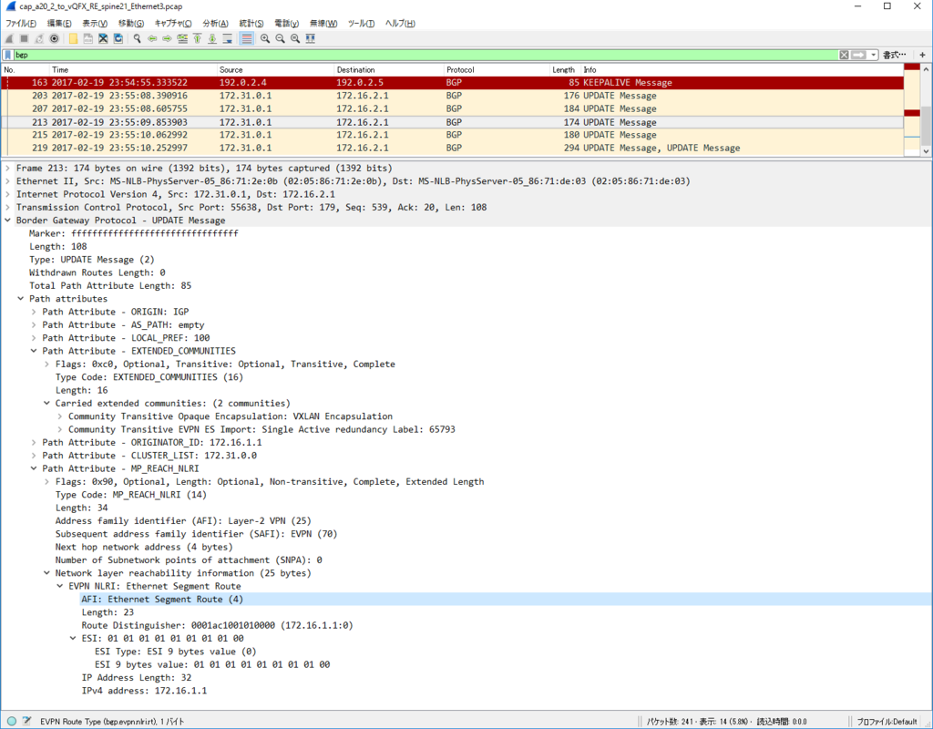
Task: Expand Path Attribute ORIGIN: IGP node
Action: click(34, 312)
